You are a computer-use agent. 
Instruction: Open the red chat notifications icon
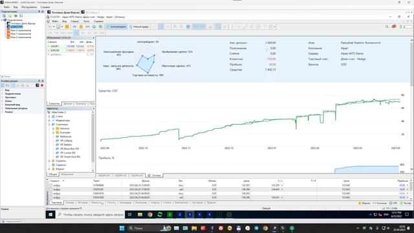pos(394,27)
